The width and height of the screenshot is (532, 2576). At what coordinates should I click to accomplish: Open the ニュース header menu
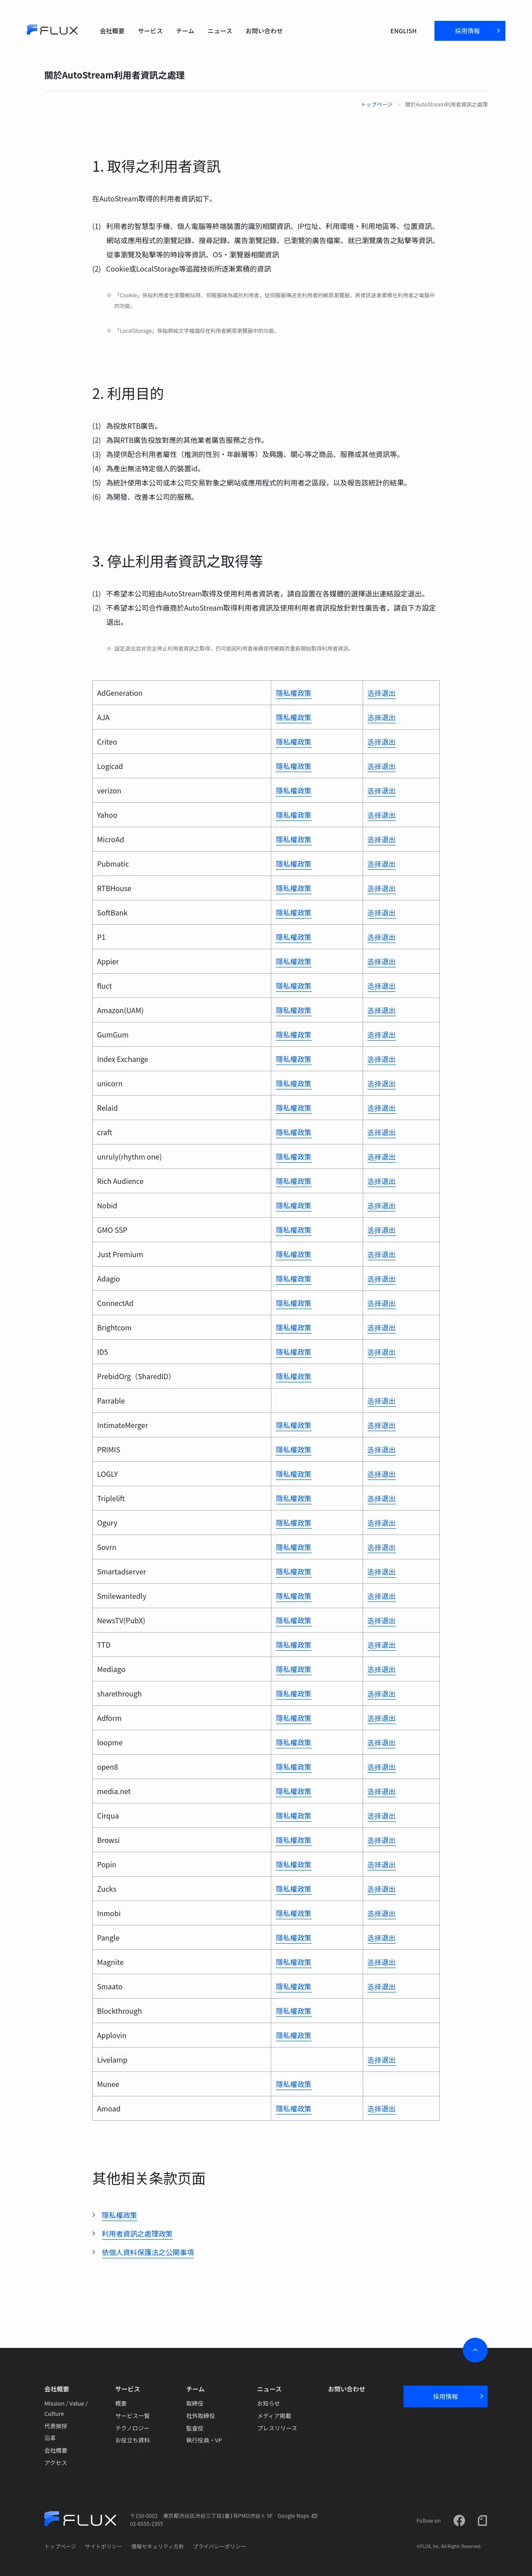point(219,31)
